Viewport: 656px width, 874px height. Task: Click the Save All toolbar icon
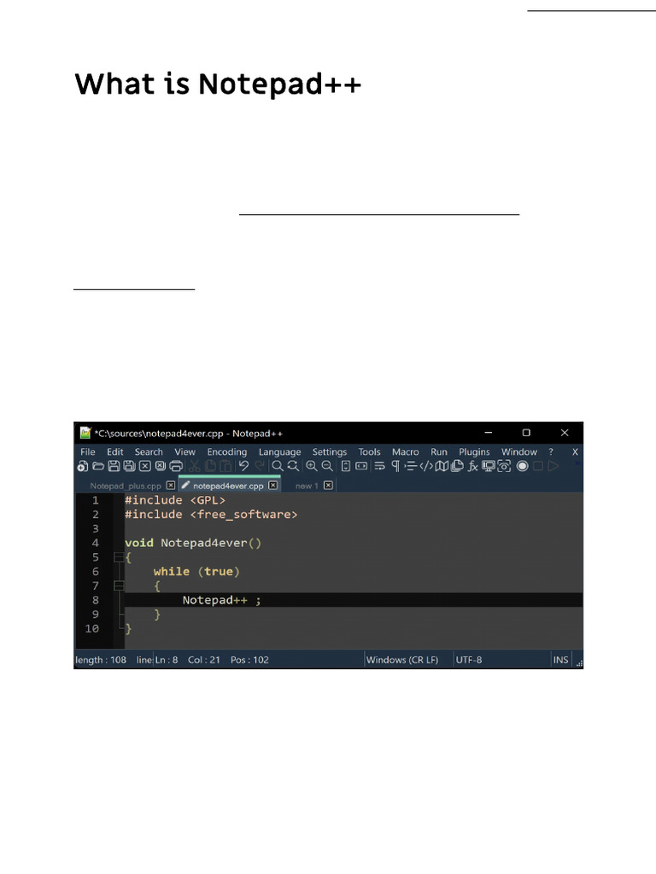(x=130, y=466)
